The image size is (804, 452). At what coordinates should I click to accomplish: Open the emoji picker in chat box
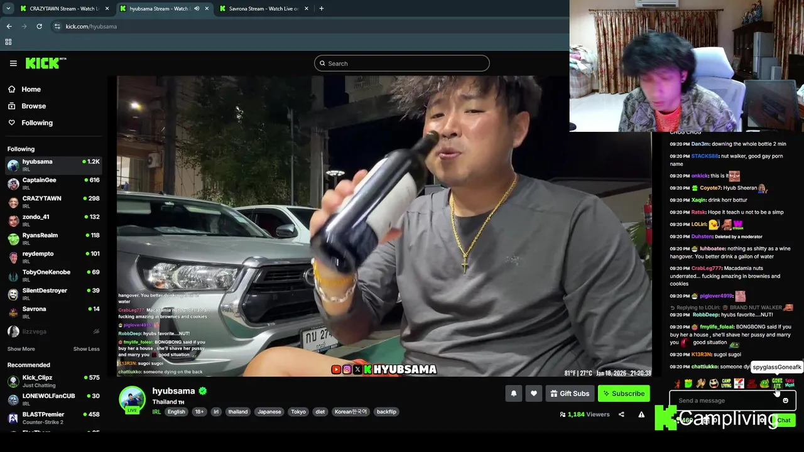785,401
